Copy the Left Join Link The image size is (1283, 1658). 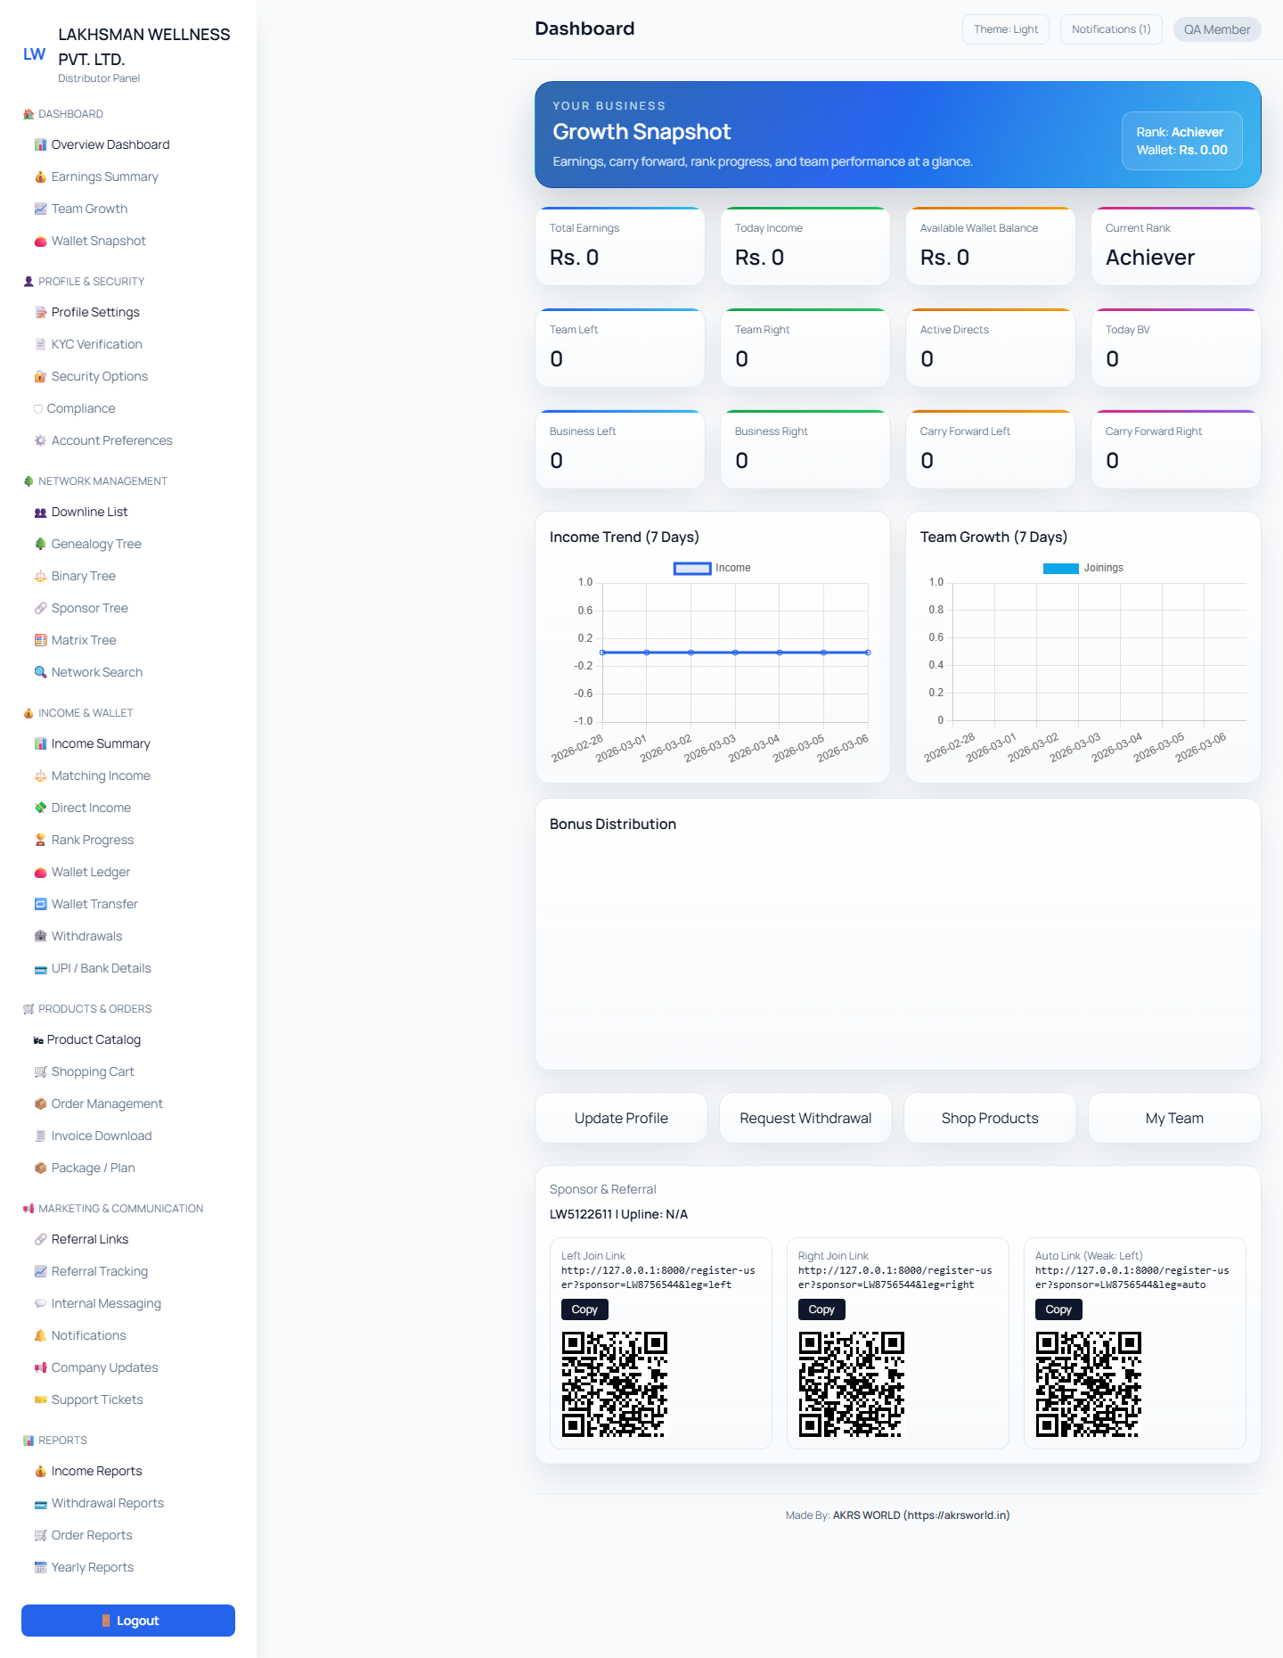coord(584,1309)
